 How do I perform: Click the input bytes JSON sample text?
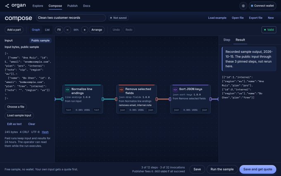pos(28,76)
